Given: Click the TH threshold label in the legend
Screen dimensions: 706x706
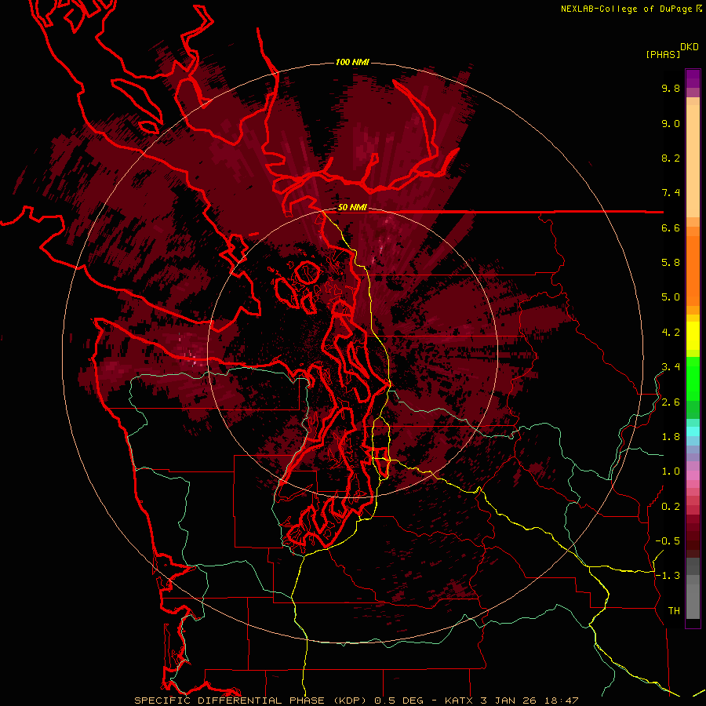Looking at the screenshot, I should (674, 611).
